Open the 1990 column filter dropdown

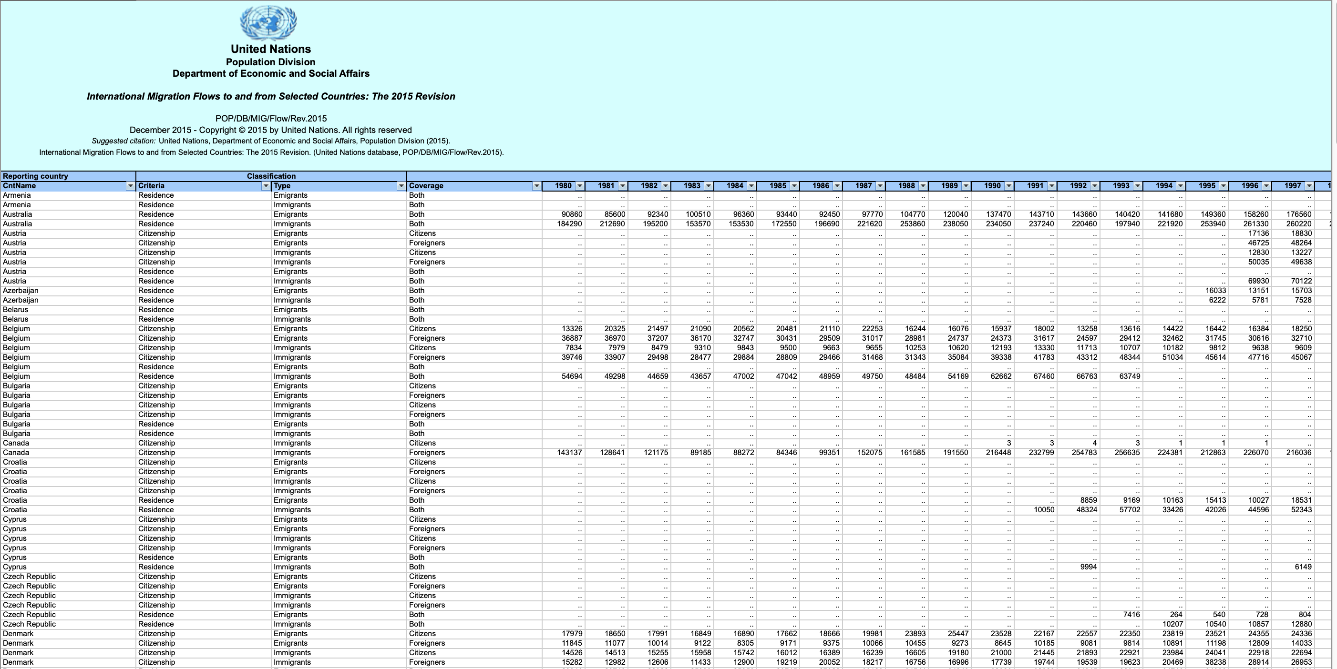1008,186
